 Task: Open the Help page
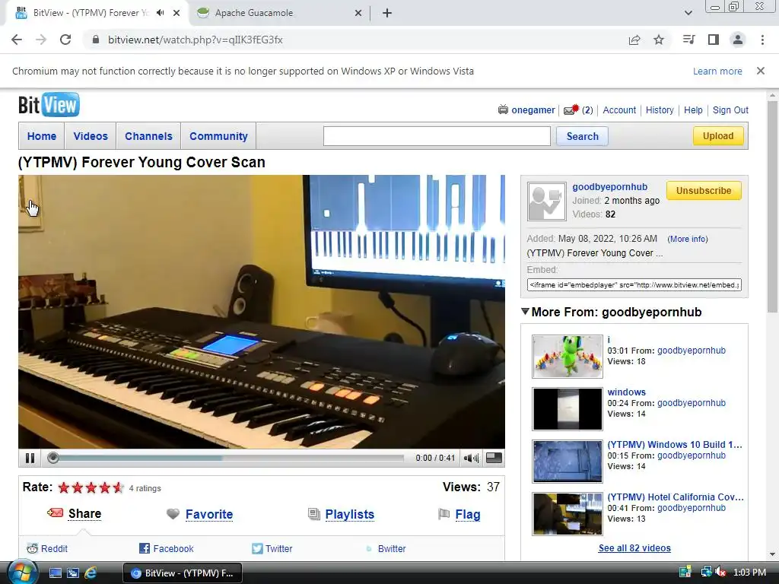click(x=693, y=110)
